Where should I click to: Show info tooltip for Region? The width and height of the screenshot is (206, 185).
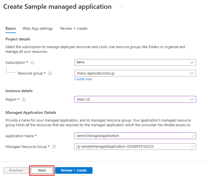24,100
